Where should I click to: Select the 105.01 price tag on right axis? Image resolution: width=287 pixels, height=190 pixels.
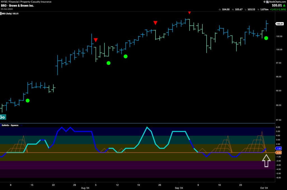pyautogui.click(x=279, y=24)
